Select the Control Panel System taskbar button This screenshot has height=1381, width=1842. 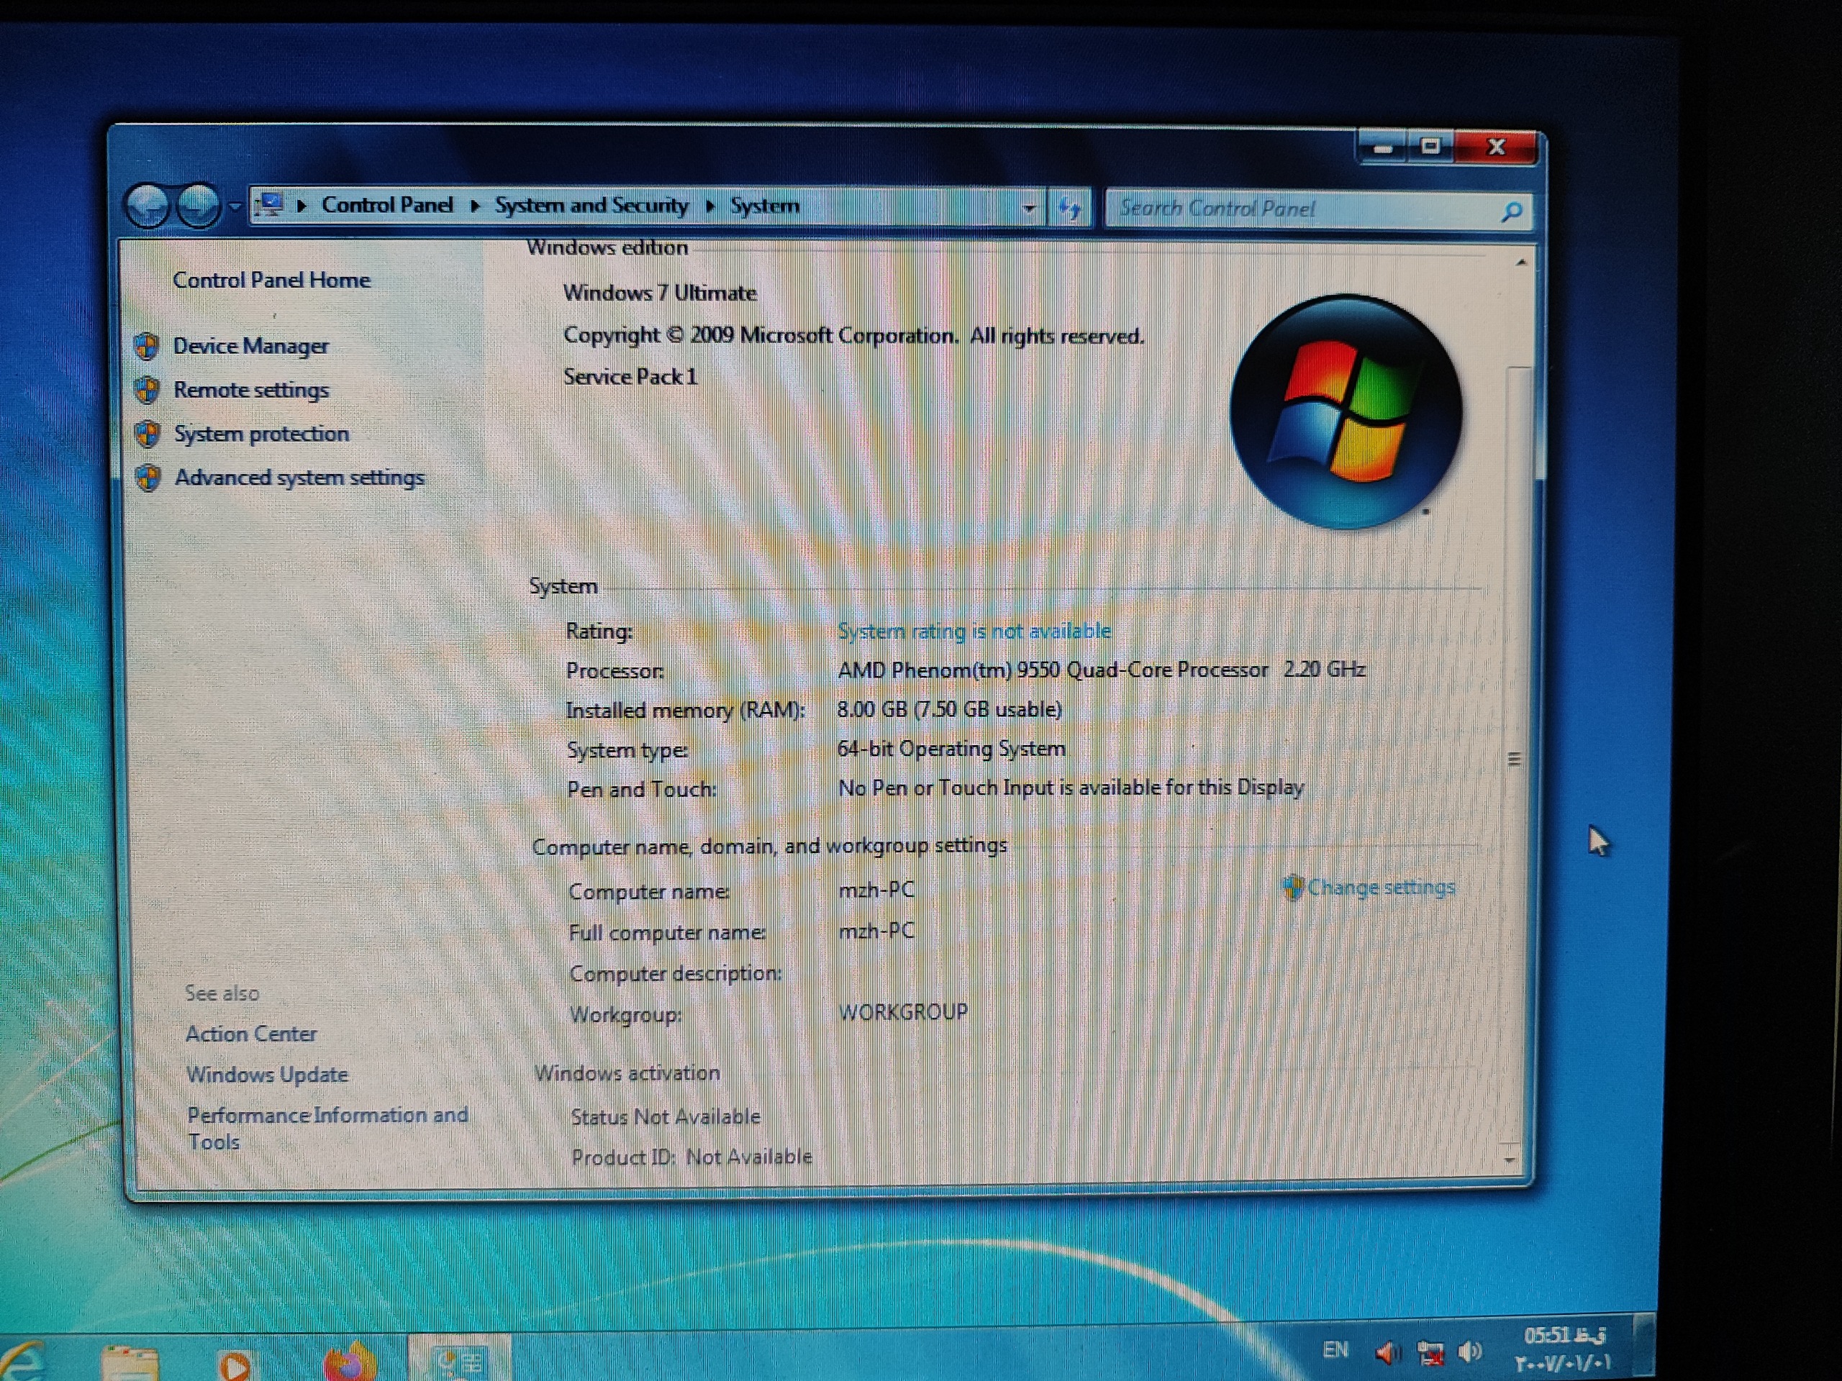tap(460, 1360)
